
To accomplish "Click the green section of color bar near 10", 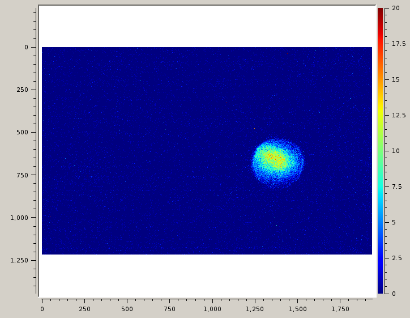I will (x=380, y=151).
